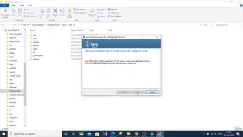243x137 pixels.
Task: Click the Move to ribbon icon
Action: click(42, 13)
